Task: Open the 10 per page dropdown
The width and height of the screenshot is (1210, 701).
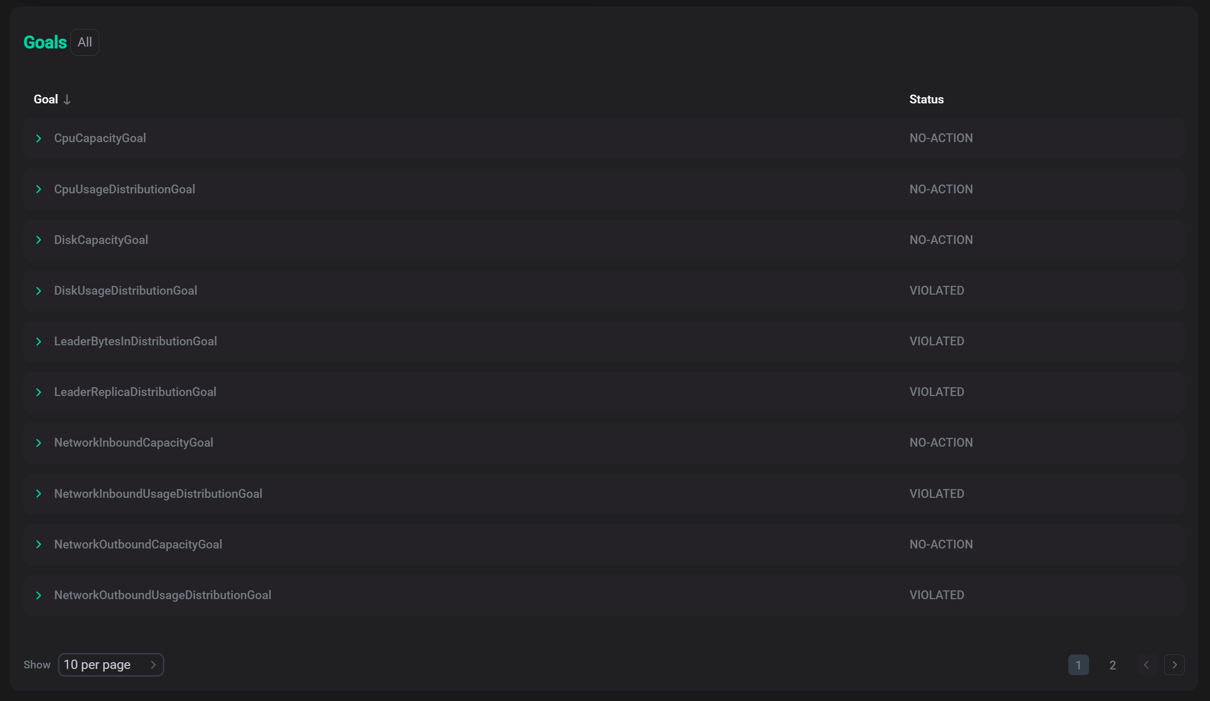Action: tap(111, 665)
